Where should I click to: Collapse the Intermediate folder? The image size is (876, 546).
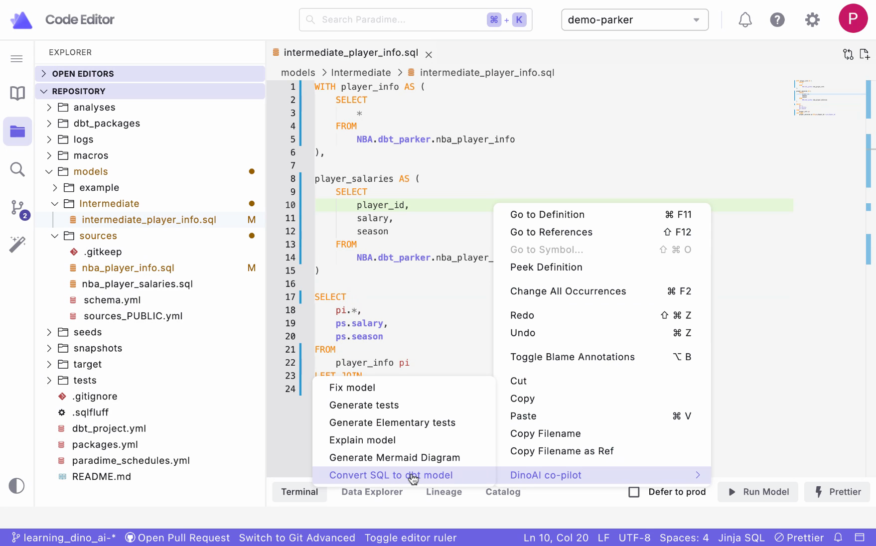pyautogui.click(x=109, y=204)
